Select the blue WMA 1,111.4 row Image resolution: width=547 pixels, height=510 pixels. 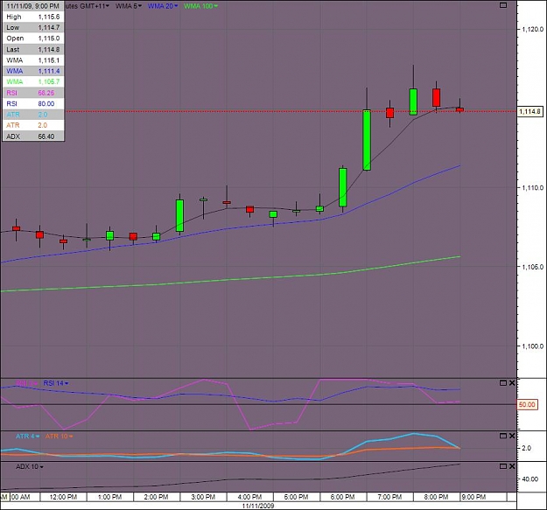33,71
